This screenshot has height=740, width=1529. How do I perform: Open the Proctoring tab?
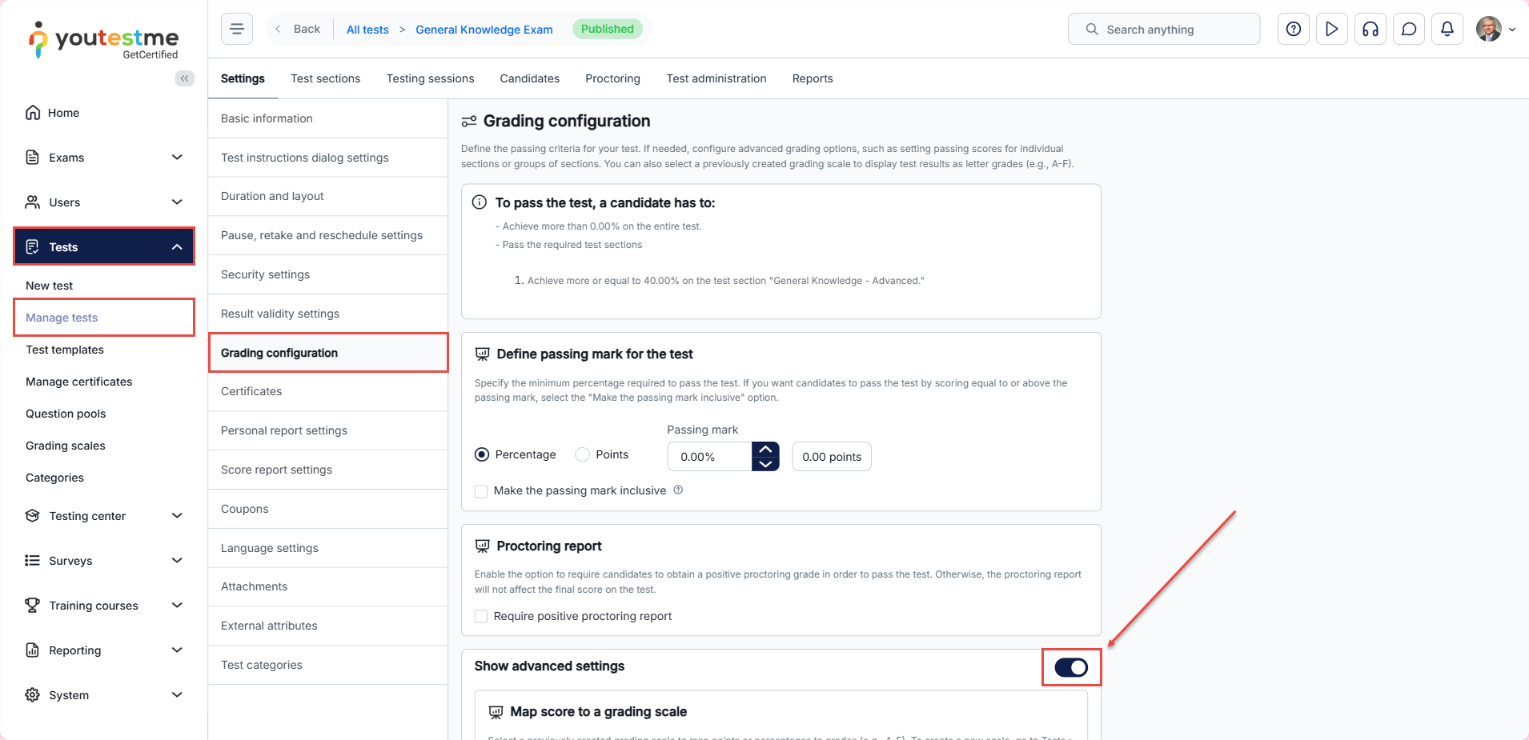coord(612,78)
